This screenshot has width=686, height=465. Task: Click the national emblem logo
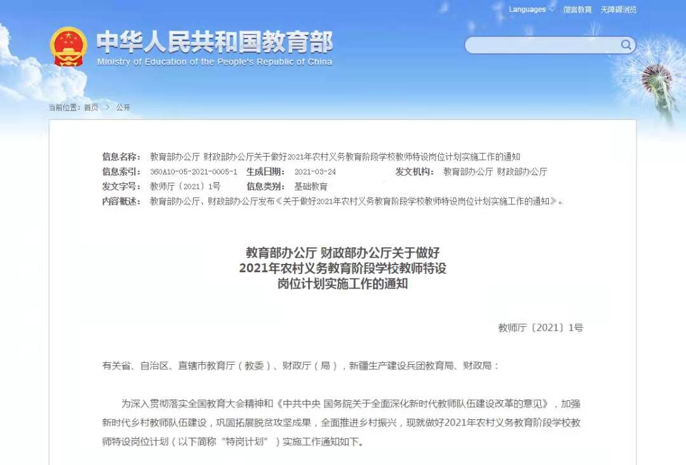pos(68,46)
